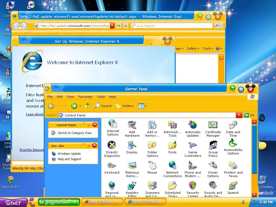
Task: Open Registry Editor icon
Action: click(x=132, y=189)
